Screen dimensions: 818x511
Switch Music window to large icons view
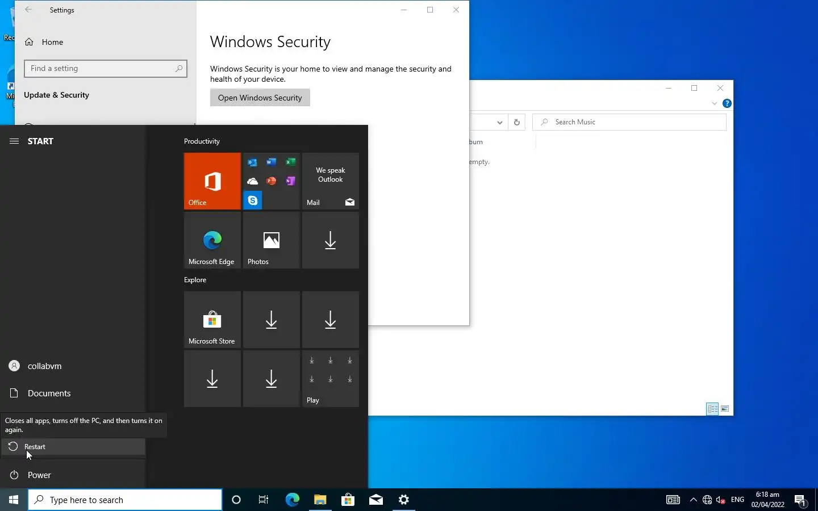tap(725, 409)
